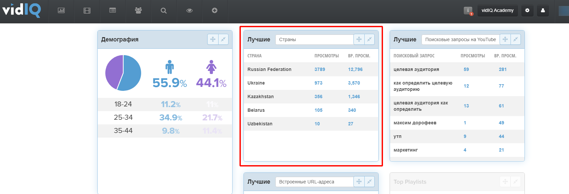This screenshot has height=194, width=569.
Task: Select the 25-34 age row
Action: click(x=165, y=117)
